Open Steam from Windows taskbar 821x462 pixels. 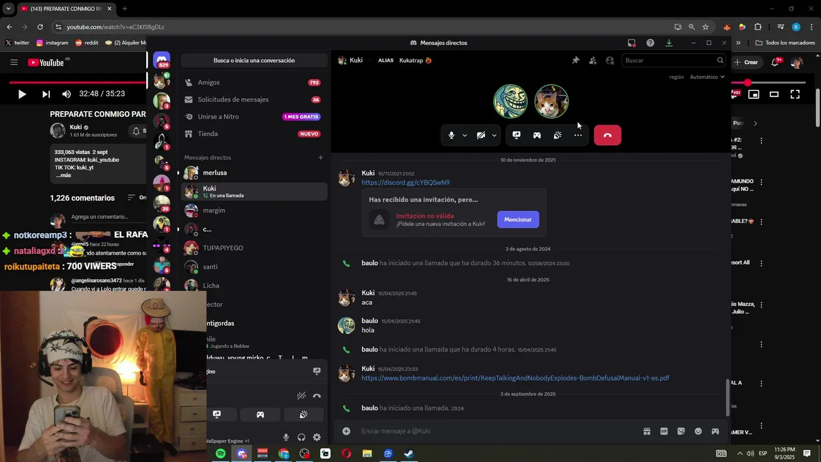click(409, 454)
